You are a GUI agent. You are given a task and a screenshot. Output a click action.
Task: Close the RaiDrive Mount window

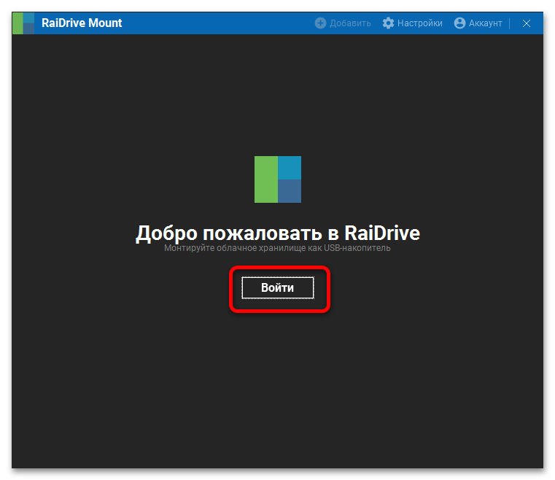point(527,23)
